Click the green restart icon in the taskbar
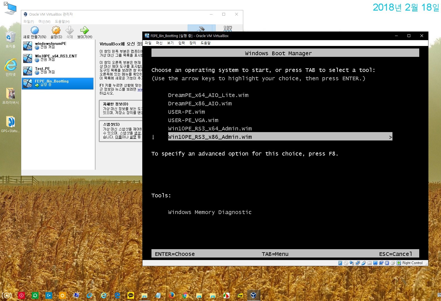The width and height of the screenshot is (441, 301). tap(35, 295)
